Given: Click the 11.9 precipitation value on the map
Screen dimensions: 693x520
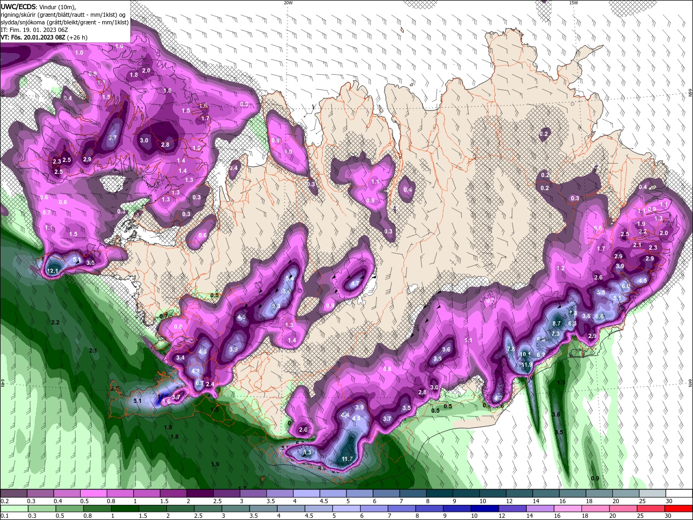Looking at the screenshot, I should click(526, 365).
